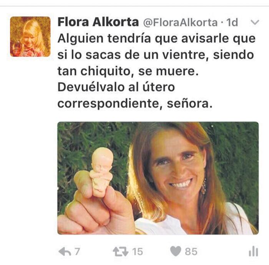Click the like count 85

tap(191, 252)
